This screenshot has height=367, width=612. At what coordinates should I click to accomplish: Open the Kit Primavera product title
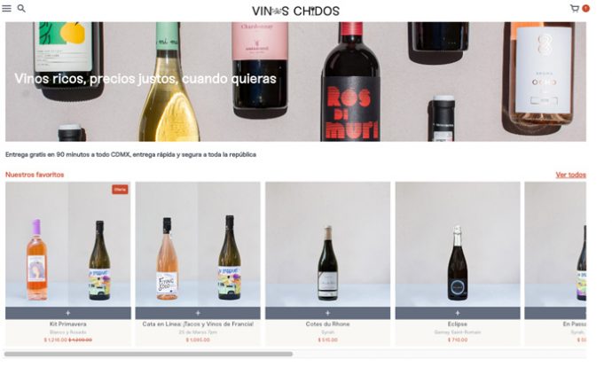pos(68,324)
